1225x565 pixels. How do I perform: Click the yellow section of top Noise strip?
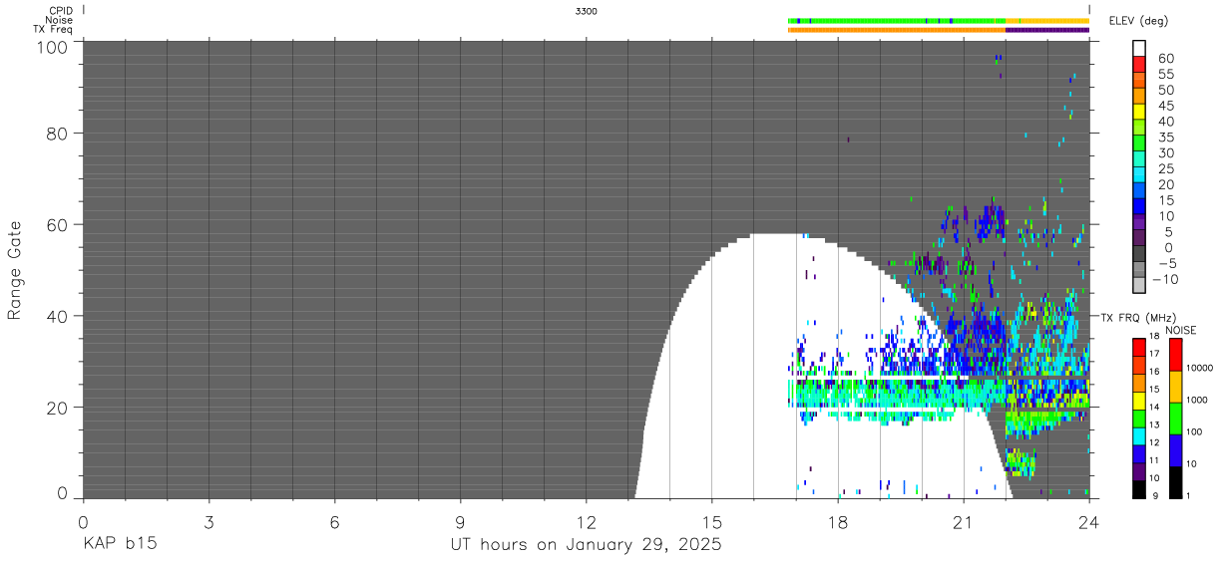pos(1047,20)
